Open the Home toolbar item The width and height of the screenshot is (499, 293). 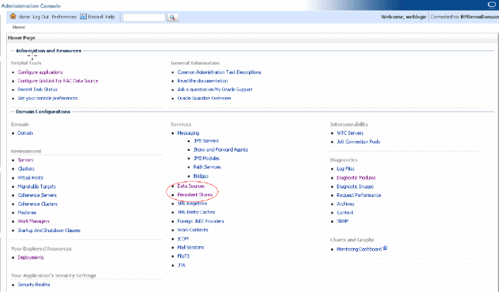[x=24, y=17]
